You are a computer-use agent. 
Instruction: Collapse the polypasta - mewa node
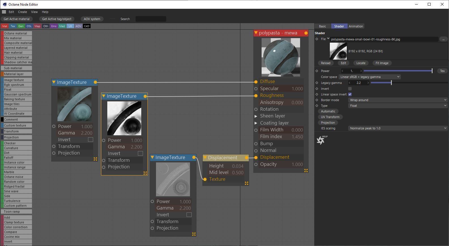click(256, 33)
